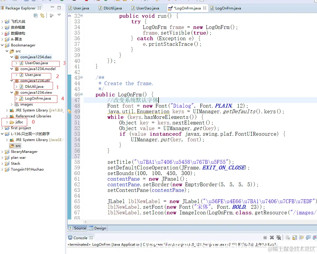Click the com.java1234.util package row

coord(35,81)
